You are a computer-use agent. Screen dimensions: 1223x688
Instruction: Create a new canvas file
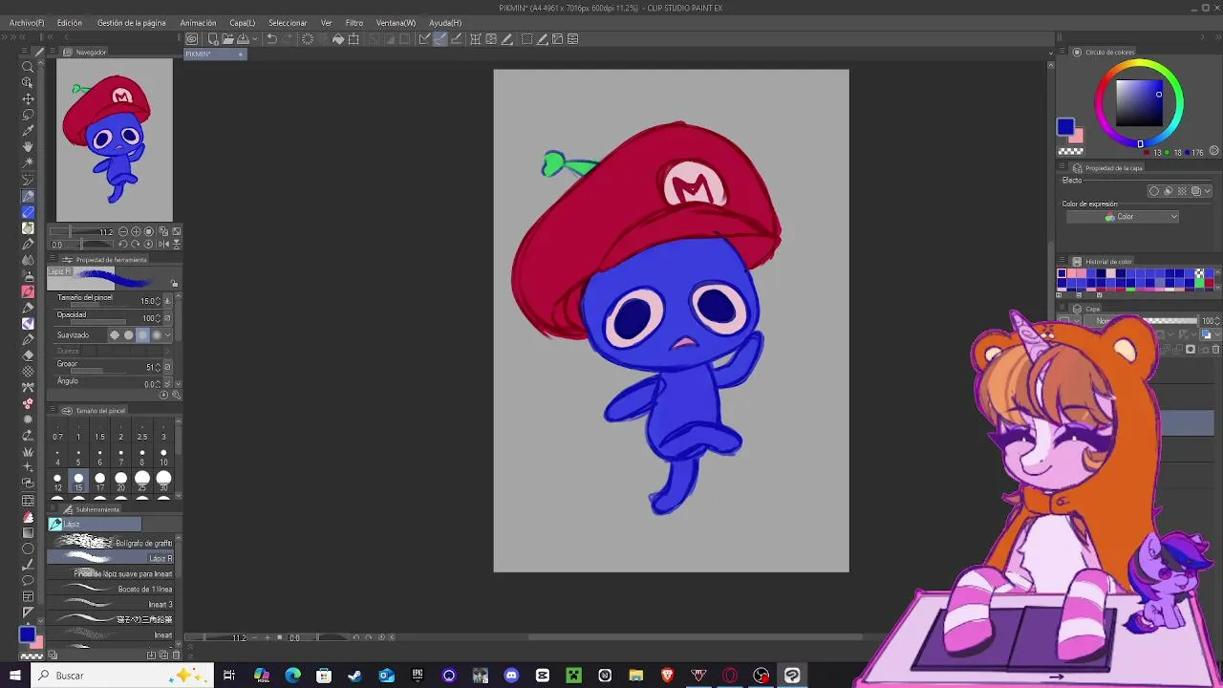pyautogui.click(x=213, y=39)
